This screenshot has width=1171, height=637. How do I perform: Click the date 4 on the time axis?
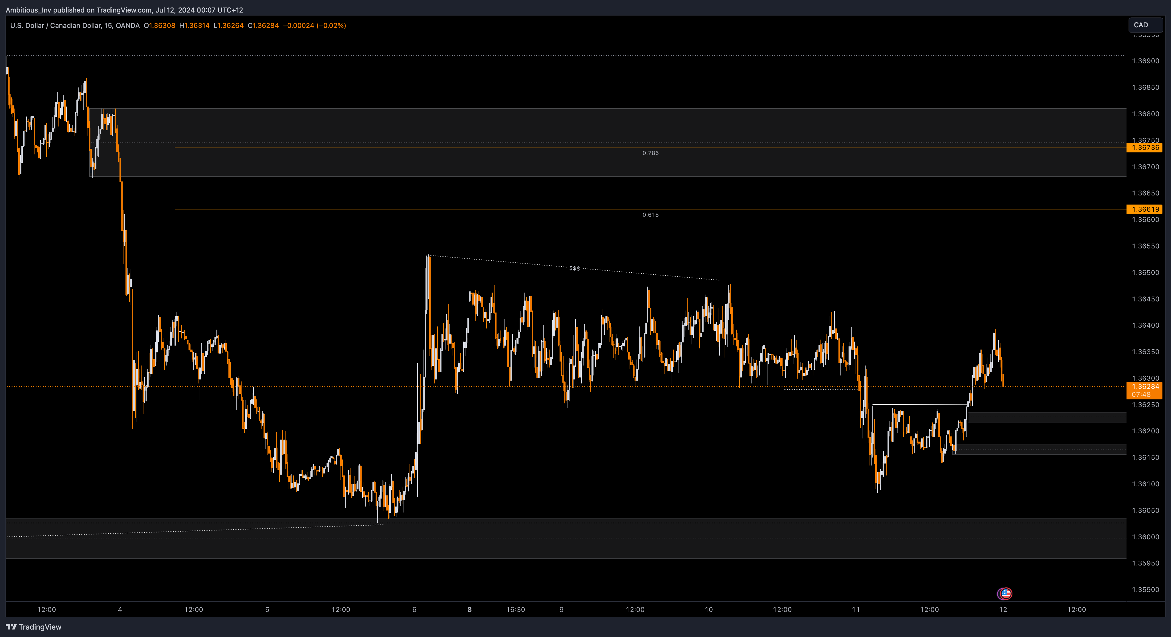(x=120, y=609)
